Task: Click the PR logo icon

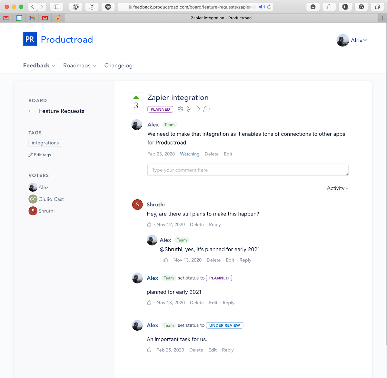Action: click(x=30, y=39)
